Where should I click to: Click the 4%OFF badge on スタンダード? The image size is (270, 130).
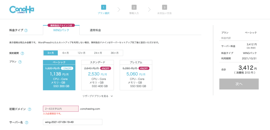pos(105,68)
